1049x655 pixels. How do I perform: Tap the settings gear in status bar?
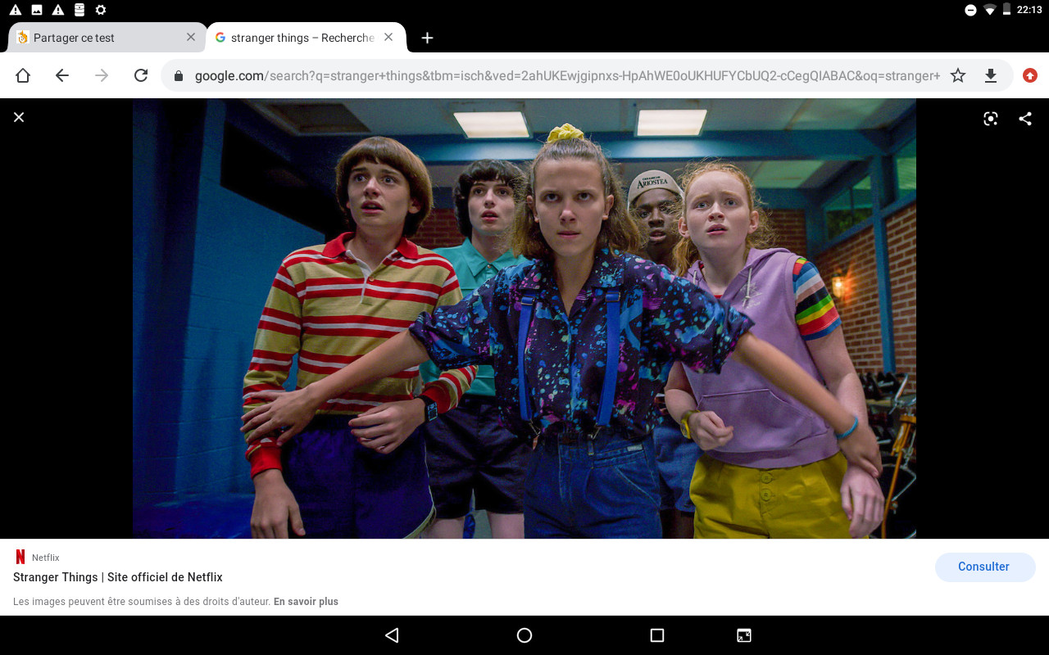tap(101, 10)
